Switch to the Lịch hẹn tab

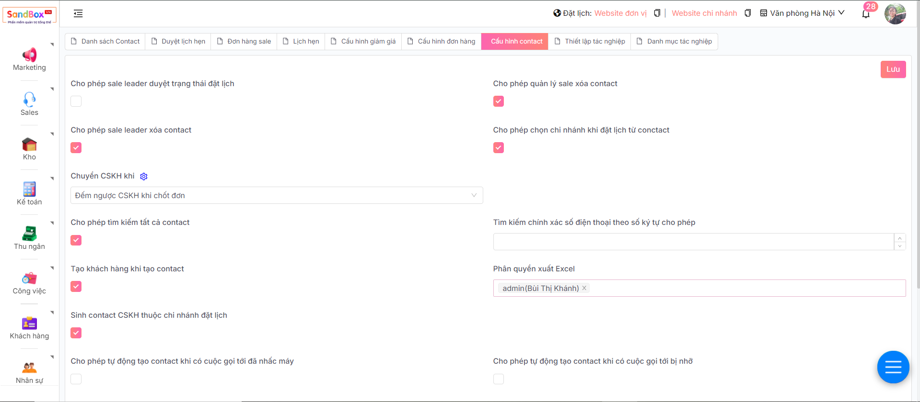point(301,42)
